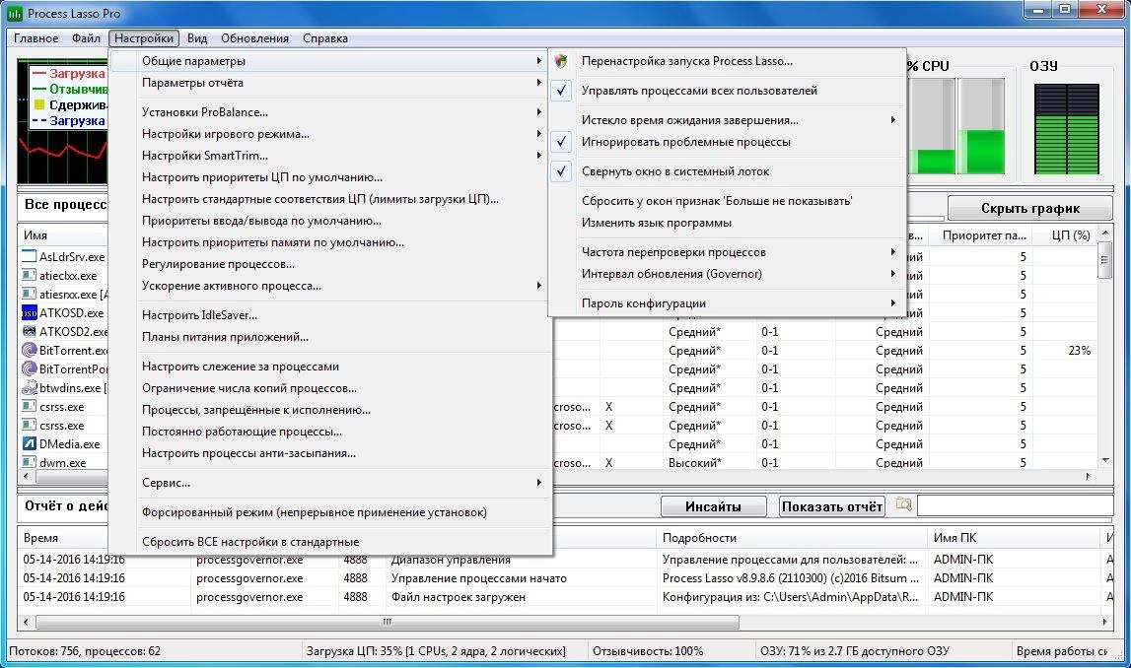Expand Пароль конфигурации submenu
This screenshot has width=1131, height=668.
click(x=727, y=303)
